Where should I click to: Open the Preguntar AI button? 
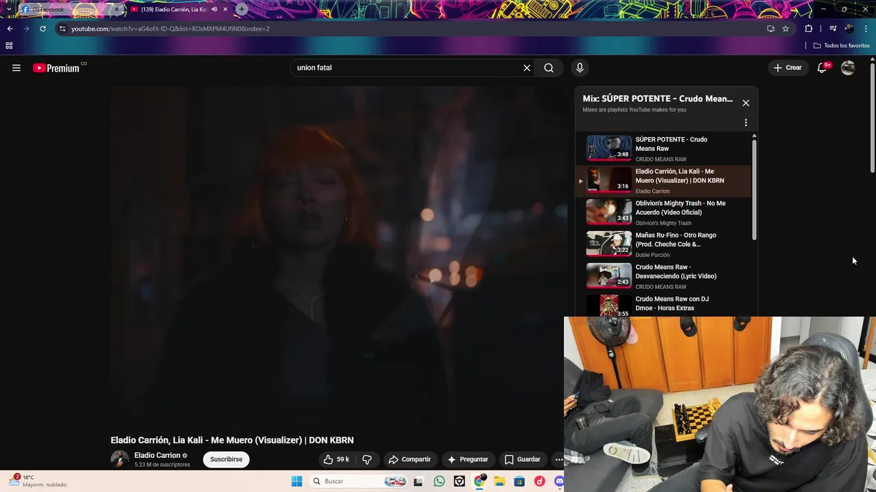[468, 459]
